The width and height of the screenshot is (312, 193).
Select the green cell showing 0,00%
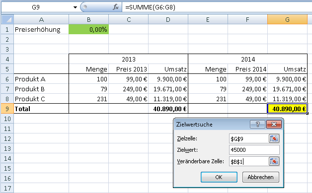pyautogui.click(x=89, y=29)
